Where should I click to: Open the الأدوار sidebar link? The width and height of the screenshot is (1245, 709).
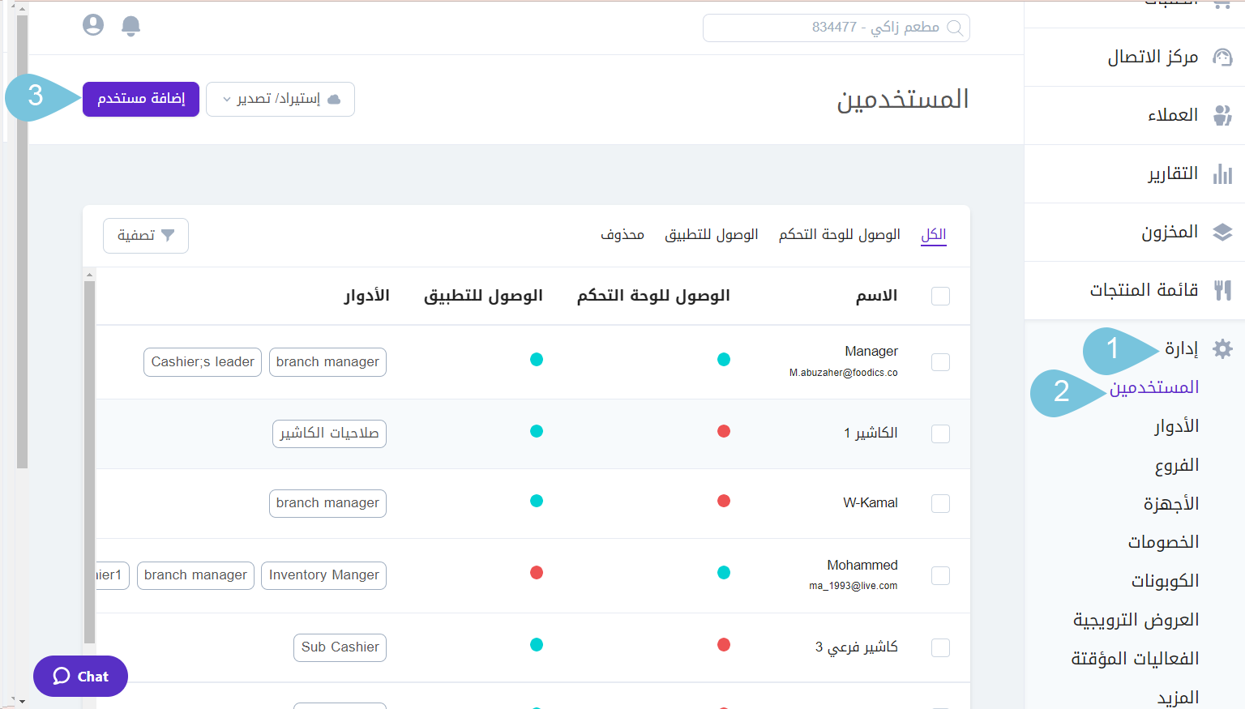pyautogui.click(x=1177, y=425)
